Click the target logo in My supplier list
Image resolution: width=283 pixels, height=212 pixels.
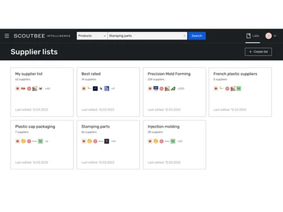[29, 88]
